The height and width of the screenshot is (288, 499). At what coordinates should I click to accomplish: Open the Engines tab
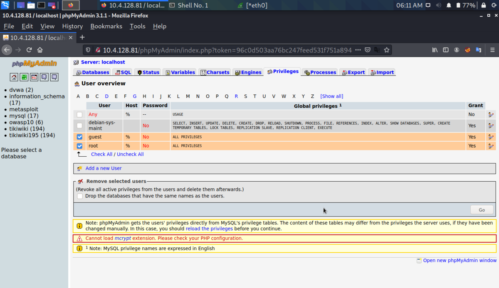pos(248,72)
